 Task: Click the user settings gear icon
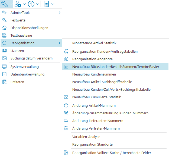18,4
